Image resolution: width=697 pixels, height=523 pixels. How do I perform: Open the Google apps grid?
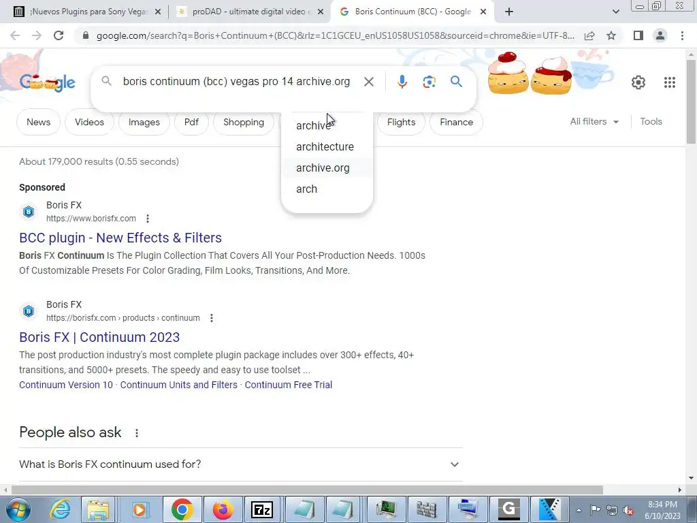[x=670, y=82]
